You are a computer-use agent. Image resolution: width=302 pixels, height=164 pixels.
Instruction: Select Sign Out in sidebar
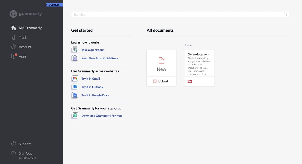[x=25, y=153]
